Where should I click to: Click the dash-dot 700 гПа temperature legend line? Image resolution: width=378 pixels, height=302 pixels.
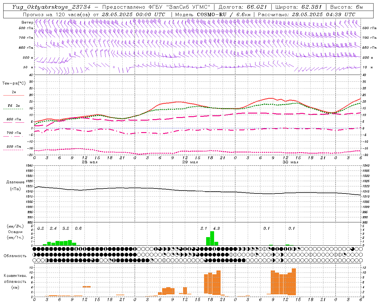(x=13, y=136)
